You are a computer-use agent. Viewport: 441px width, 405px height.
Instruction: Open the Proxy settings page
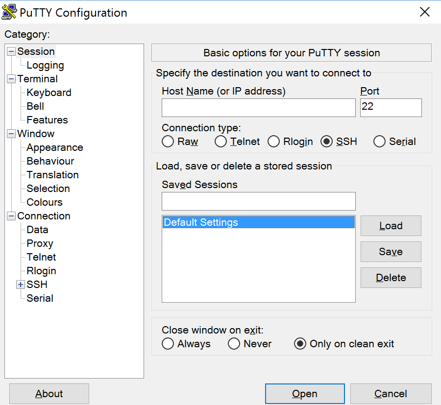click(x=39, y=243)
